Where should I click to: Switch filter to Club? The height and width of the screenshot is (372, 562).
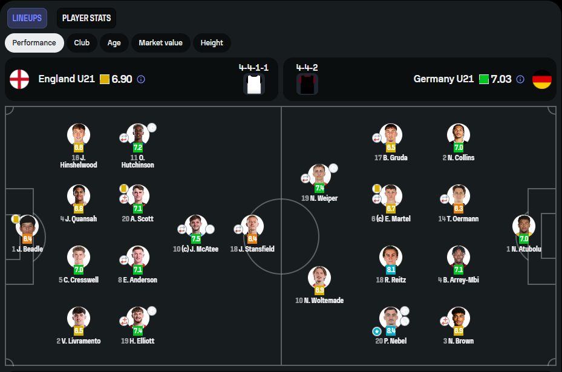coord(82,43)
